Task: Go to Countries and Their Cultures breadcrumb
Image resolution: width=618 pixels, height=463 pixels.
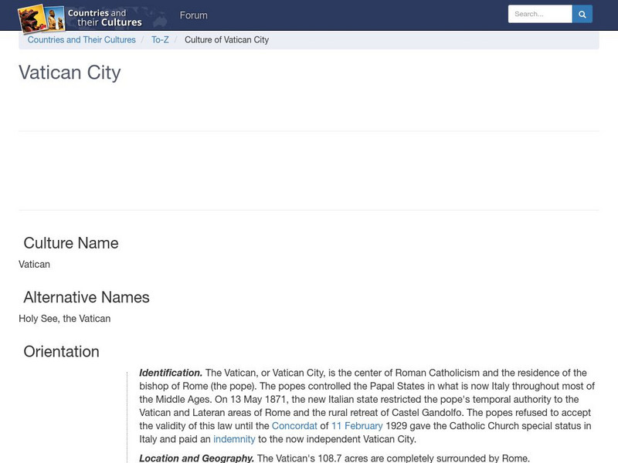Action: coord(82,40)
